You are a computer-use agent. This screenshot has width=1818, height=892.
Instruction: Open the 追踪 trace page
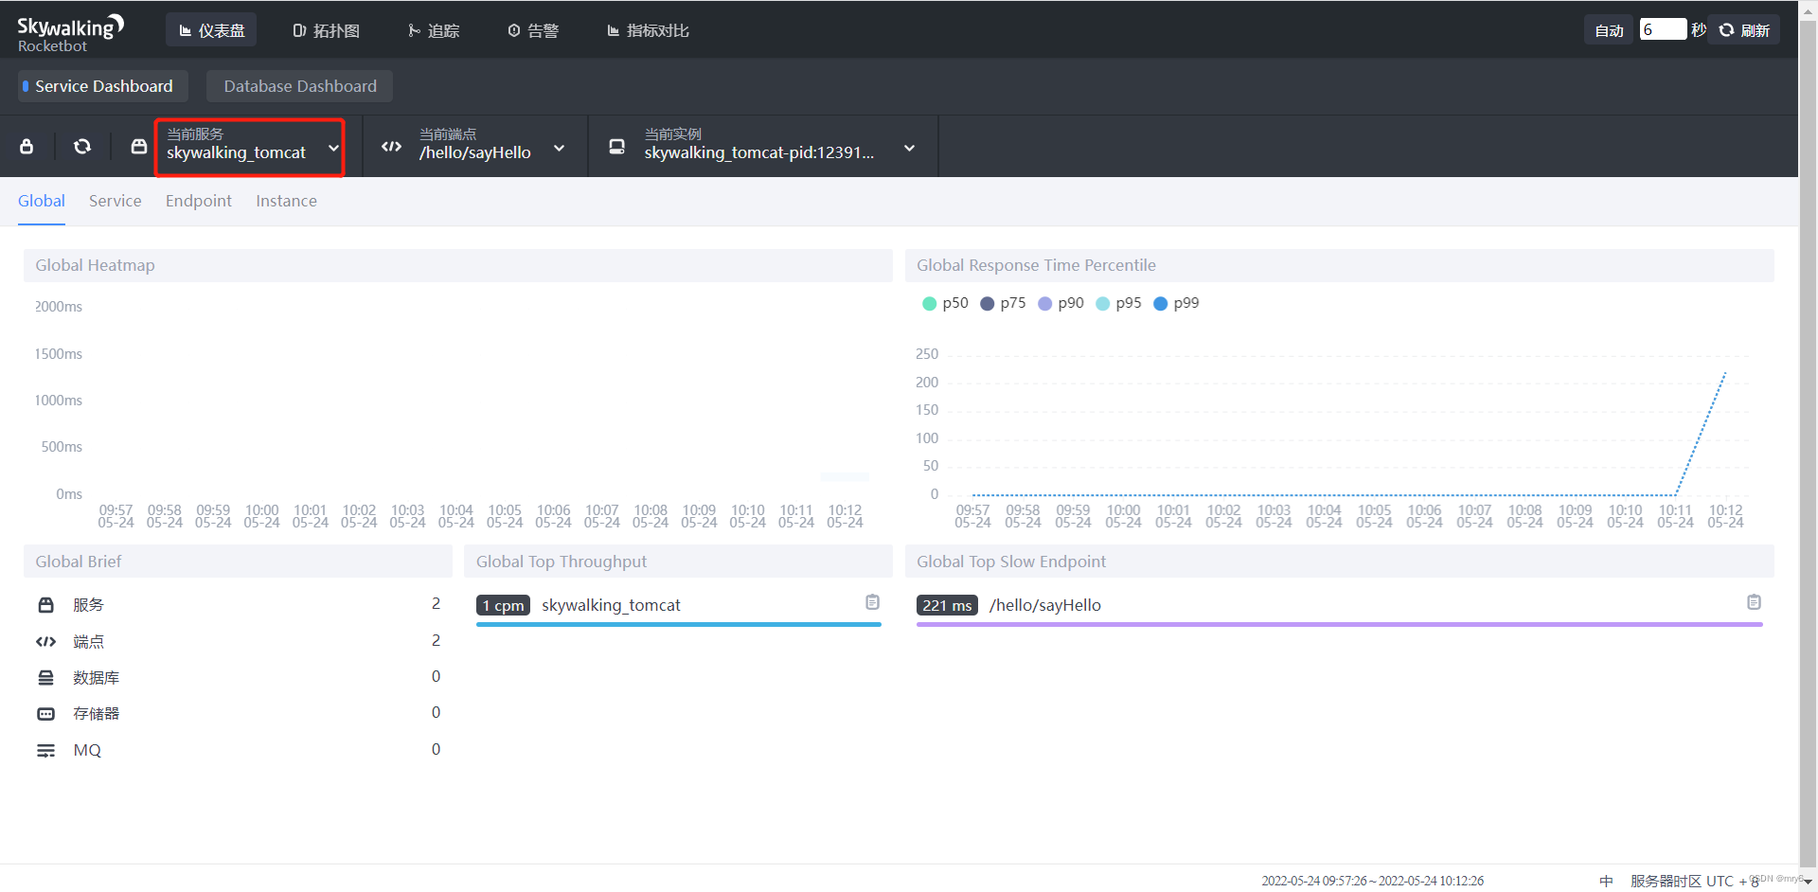[434, 30]
